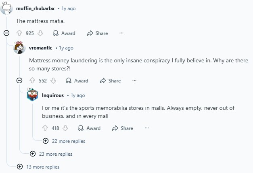
Task: Collapse muffin_rhubarbx's comment thread
Action: 6,33
